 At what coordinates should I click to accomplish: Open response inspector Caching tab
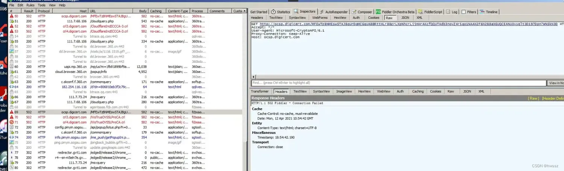click(x=418, y=91)
